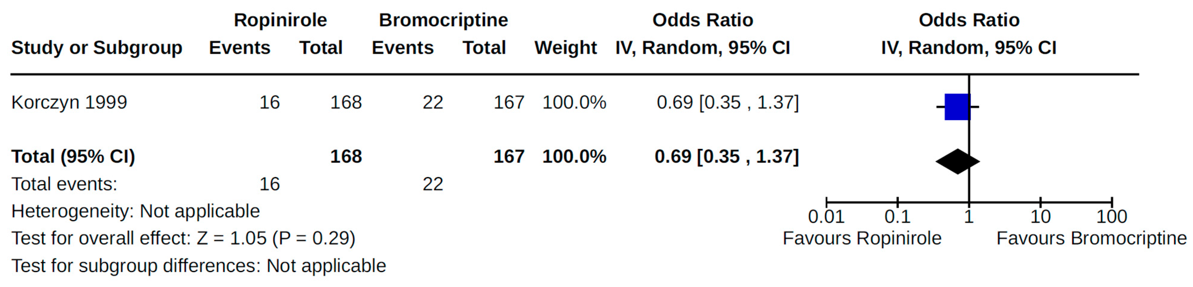Viewport: 1193px width, 287px height.
Task: Click the 10 axis tick label
Action: click(1040, 216)
